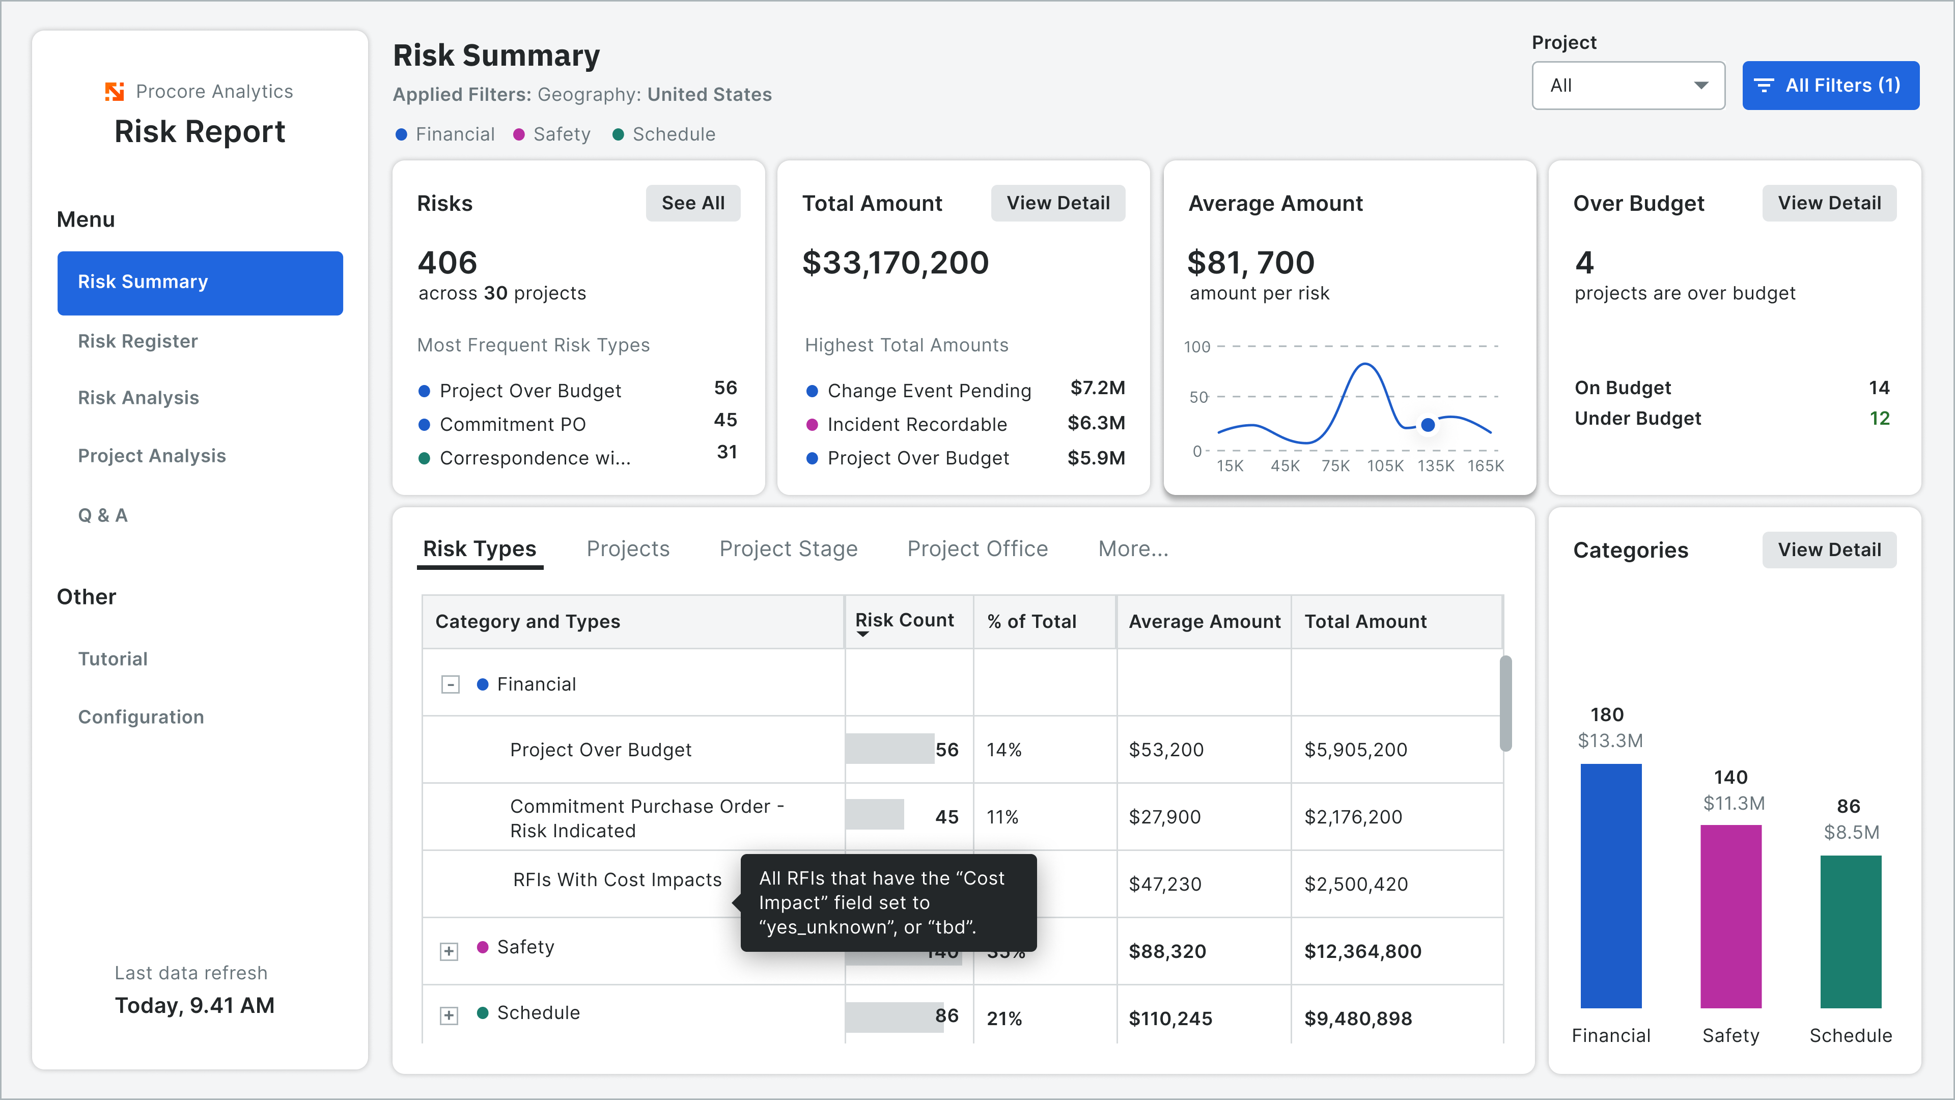Open the Tutorial menu item
The height and width of the screenshot is (1100, 1955).
point(113,659)
